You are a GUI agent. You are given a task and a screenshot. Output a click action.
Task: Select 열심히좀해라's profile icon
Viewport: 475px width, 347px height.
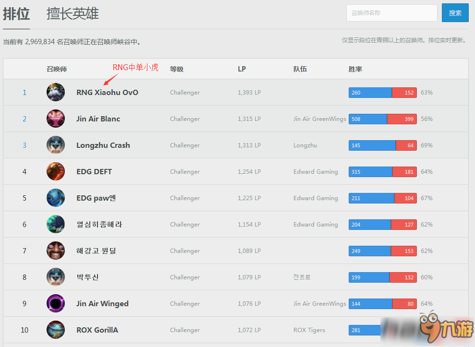click(x=56, y=224)
